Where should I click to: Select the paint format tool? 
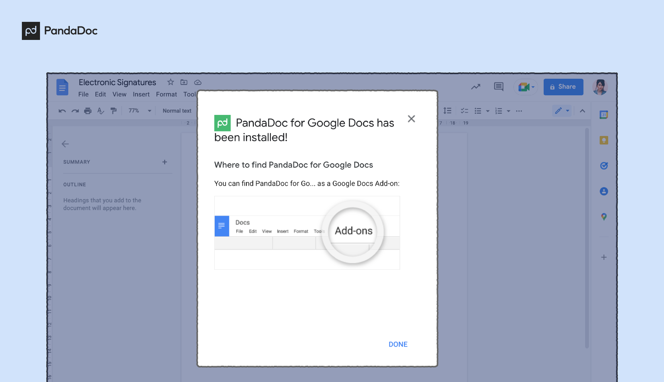pyautogui.click(x=114, y=111)
